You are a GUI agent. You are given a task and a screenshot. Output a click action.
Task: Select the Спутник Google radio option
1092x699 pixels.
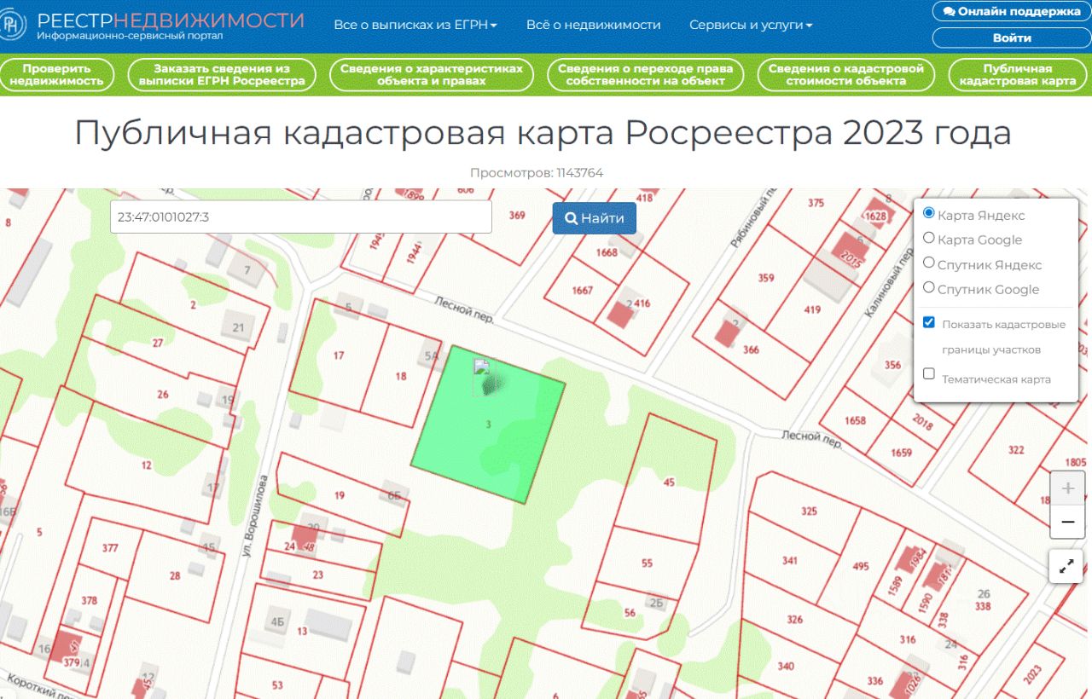click(929, 287)
